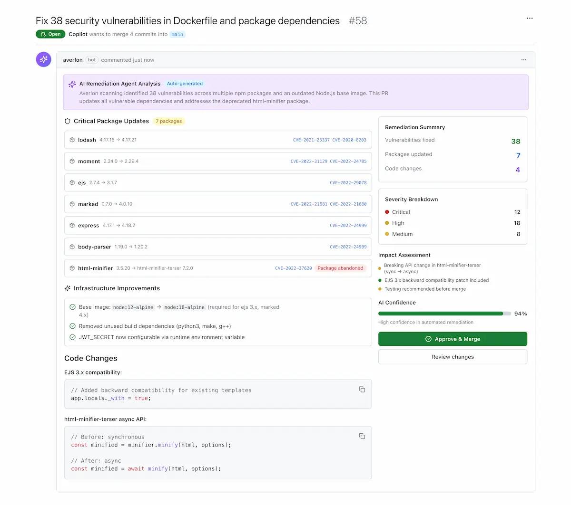Screen dimensions: 571x505
Task: Click the package icon next to lodash
Action: [x=73, y=140]
